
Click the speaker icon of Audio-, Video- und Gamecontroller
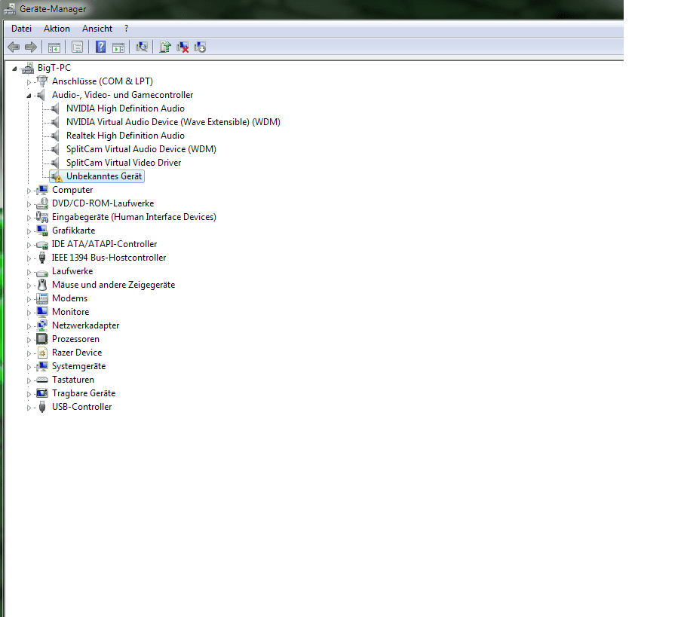coord(41,95)
